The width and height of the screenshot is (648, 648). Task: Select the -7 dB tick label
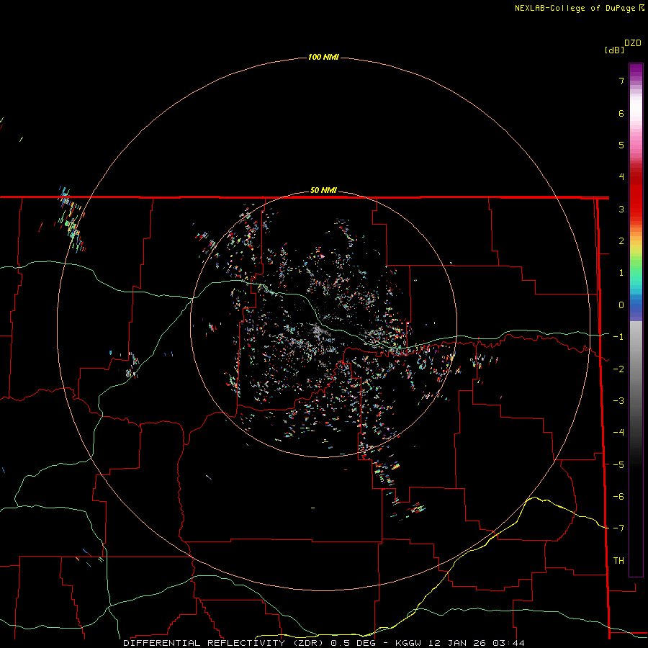click(x=618, y=528)
